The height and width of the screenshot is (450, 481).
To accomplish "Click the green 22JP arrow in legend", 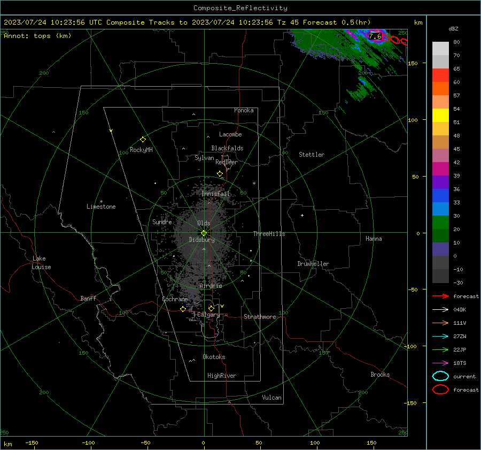I will 440,349.
